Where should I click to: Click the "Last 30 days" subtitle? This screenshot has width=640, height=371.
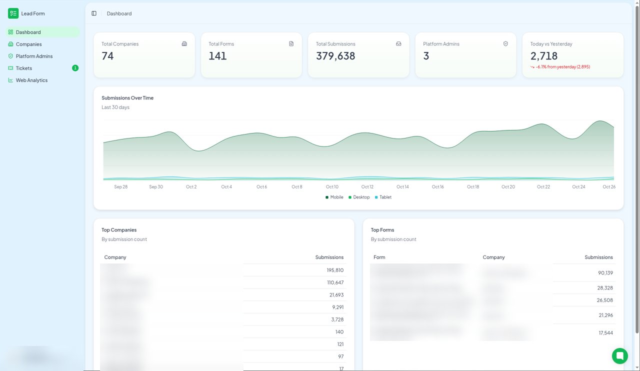click(115, 107)
